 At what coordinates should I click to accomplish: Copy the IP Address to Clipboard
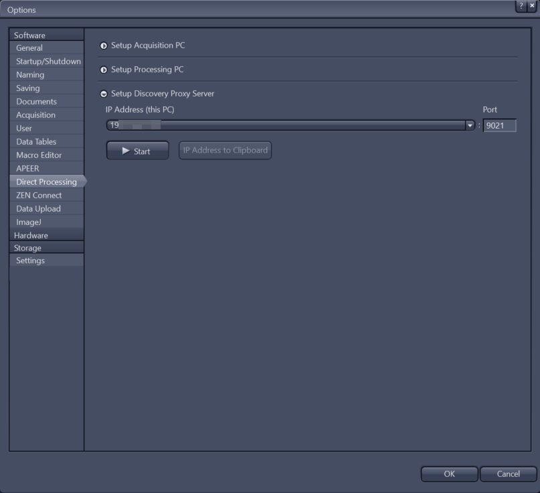225,150
